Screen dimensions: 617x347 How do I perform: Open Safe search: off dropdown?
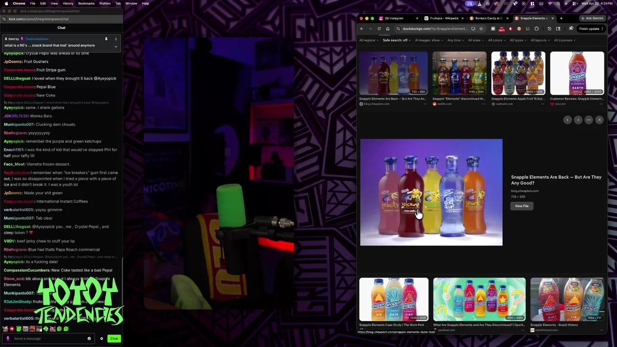[396, 40]
